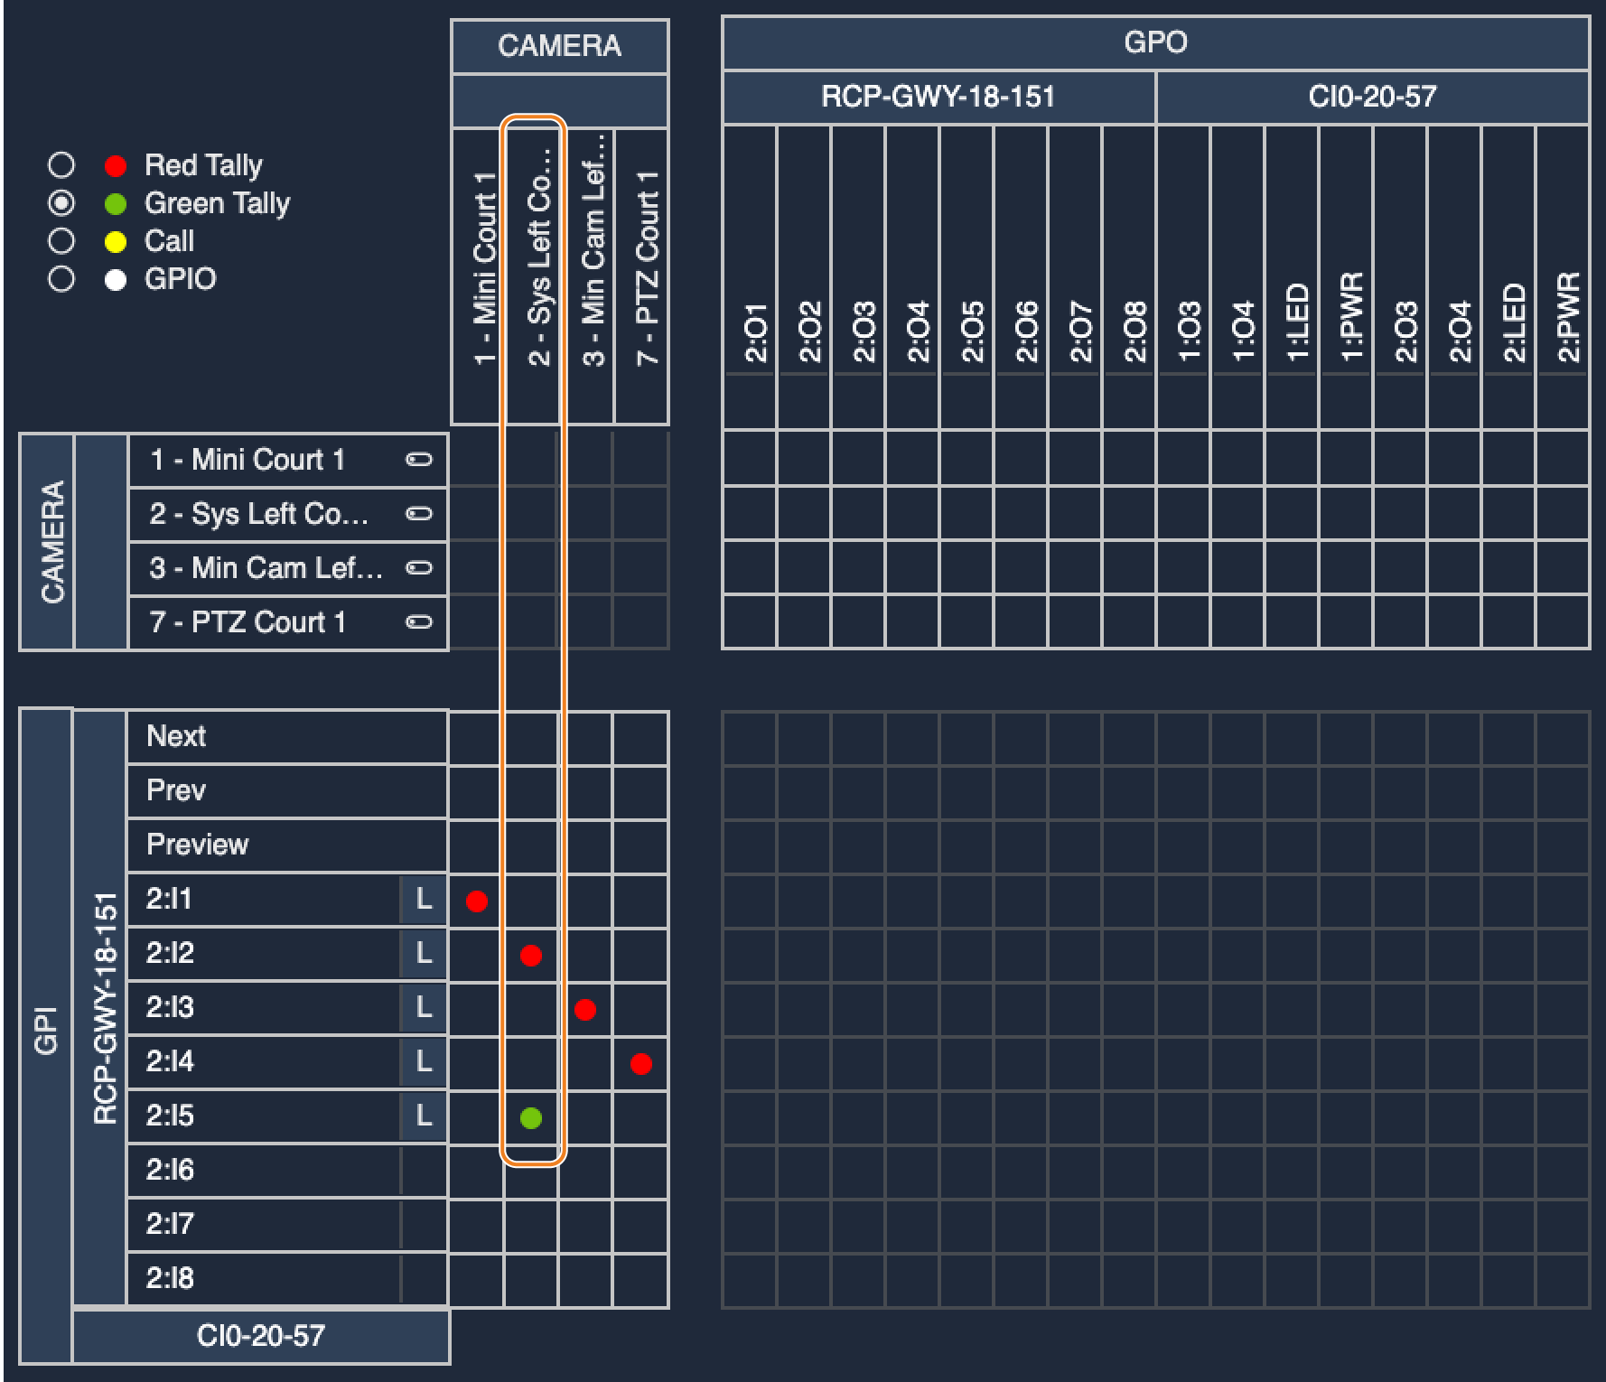1606x1382 pixels.
Task: Click link icon beside 1 - Mini Court 1
Action: (418, 460)
